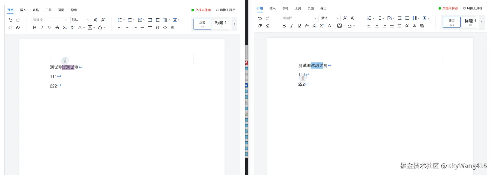Center align text in left editor
492x175 pixels.
(127, 27)
